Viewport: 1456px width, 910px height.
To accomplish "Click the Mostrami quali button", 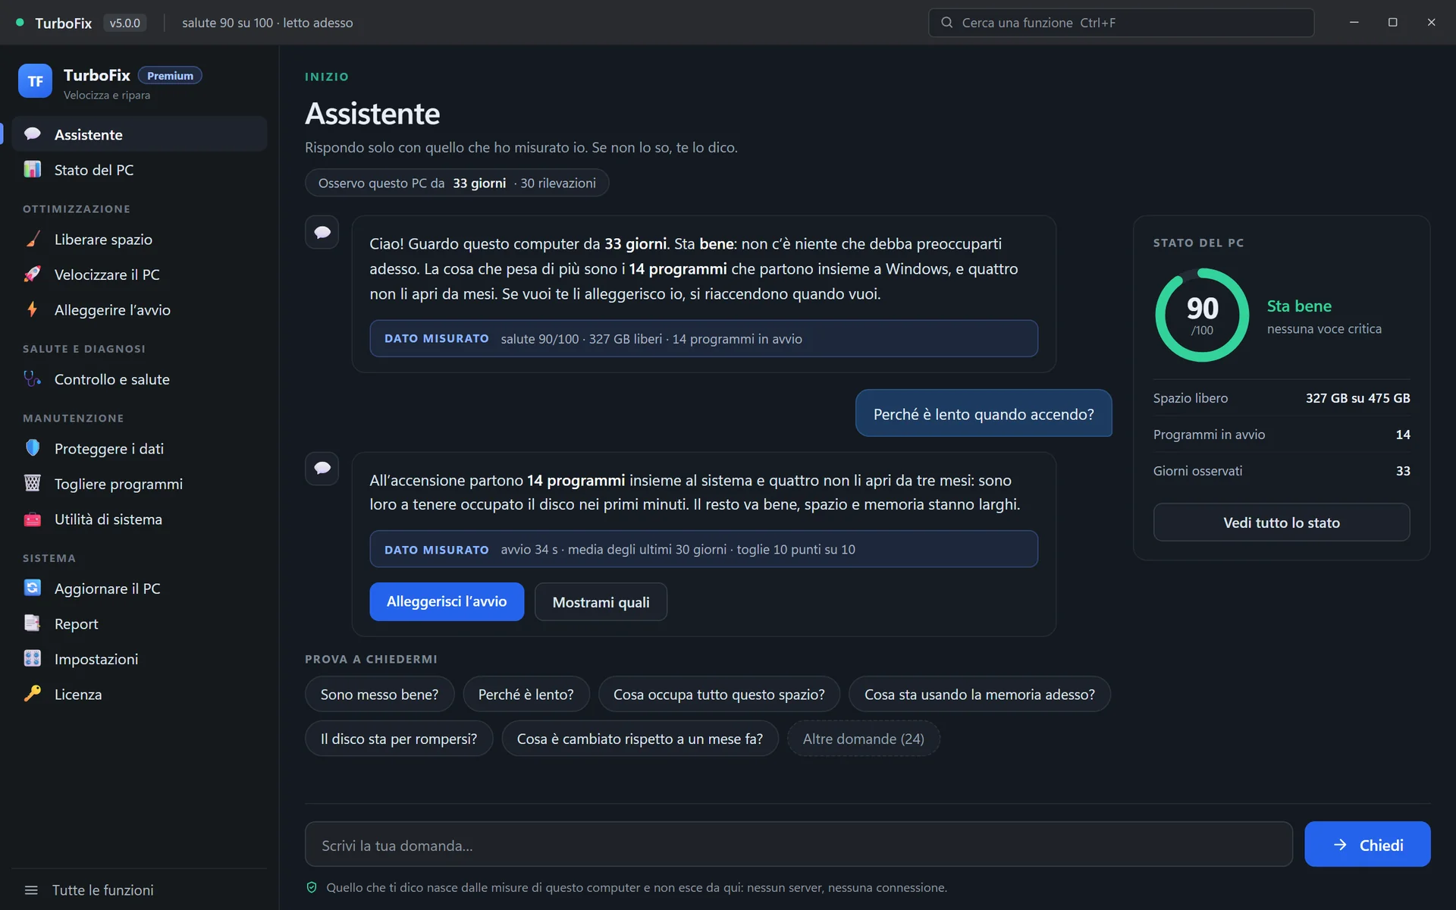I will pyautogui.click(x=601, y=602).
